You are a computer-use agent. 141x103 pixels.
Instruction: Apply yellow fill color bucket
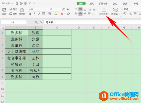56,14
